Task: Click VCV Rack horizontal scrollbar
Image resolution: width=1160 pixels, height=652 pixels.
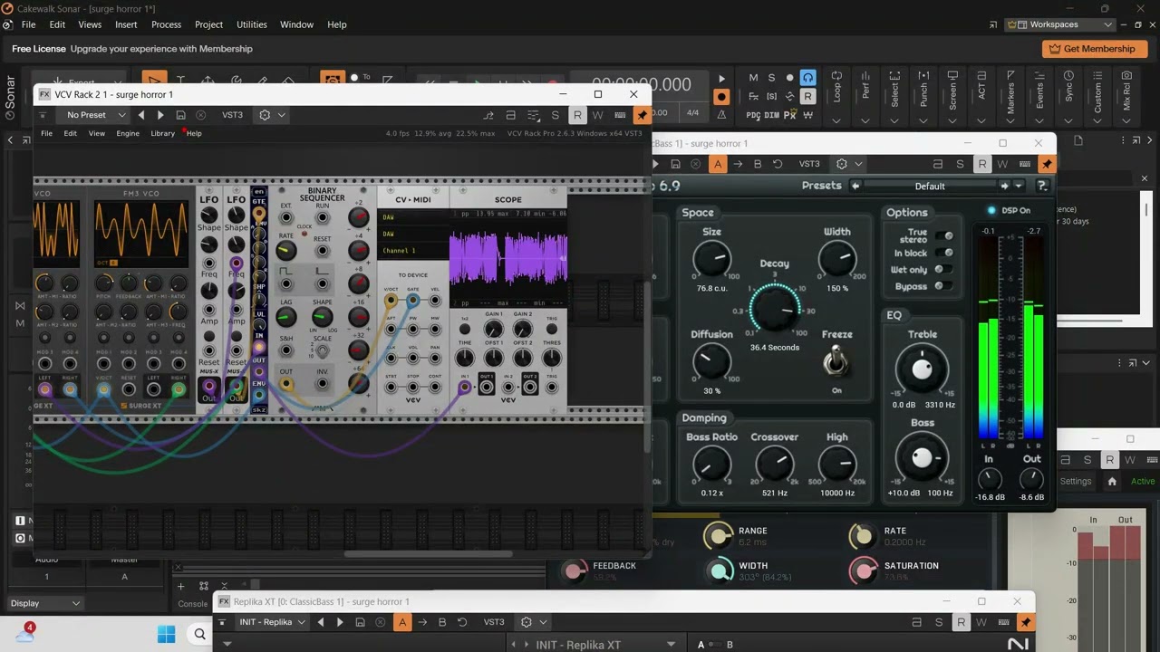Action: [x=428, y=554]
